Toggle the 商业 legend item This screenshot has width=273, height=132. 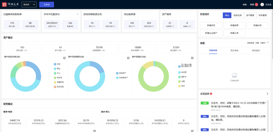point(57,69)
